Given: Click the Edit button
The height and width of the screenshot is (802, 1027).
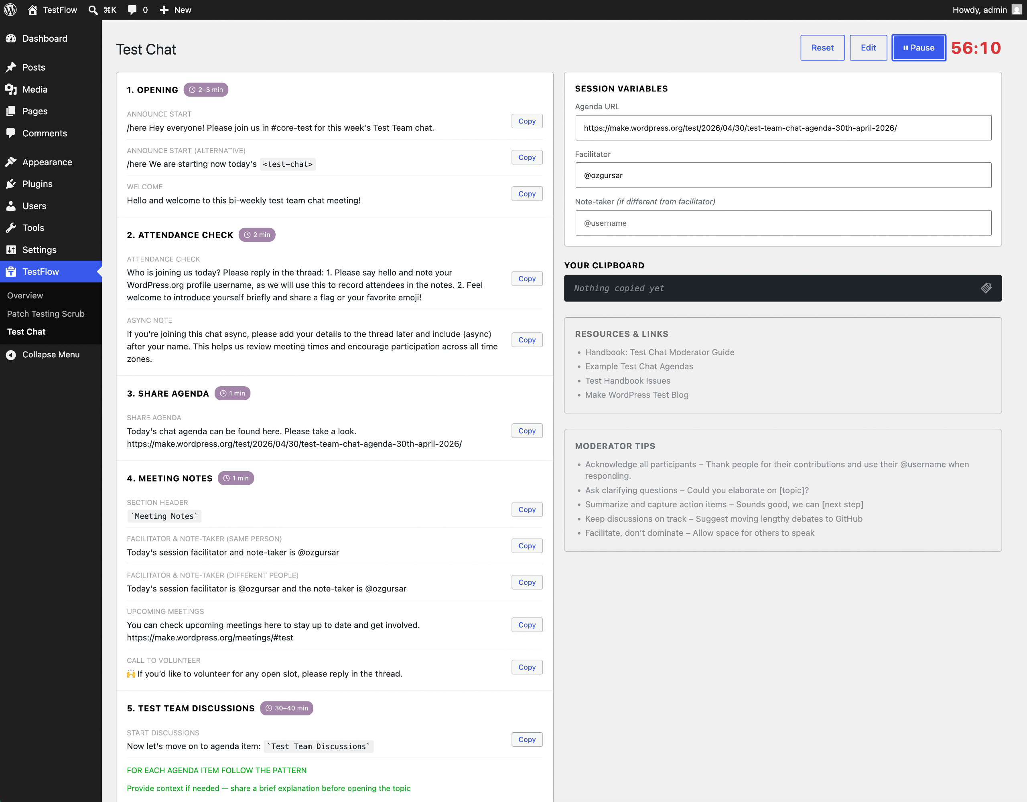Looking at the screenshot, I should coord(868,47).
